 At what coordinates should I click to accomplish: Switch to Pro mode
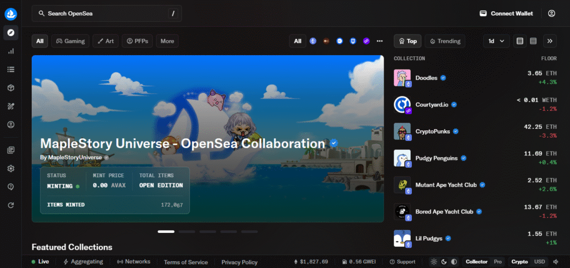(498, 262)
